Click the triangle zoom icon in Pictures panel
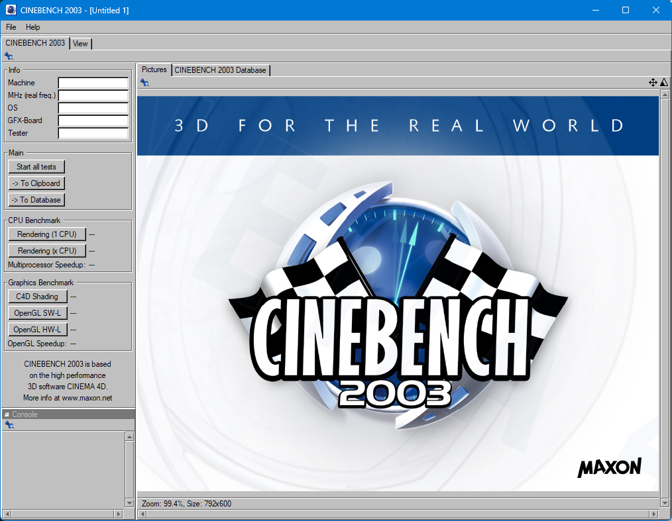The height and width of the screenshot is (521, 672). [663, 82]
